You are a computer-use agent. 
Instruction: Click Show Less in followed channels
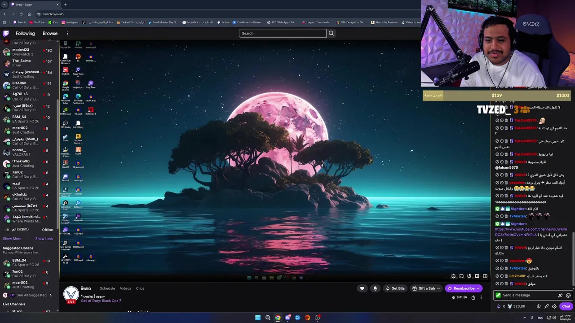coord(44,239)
